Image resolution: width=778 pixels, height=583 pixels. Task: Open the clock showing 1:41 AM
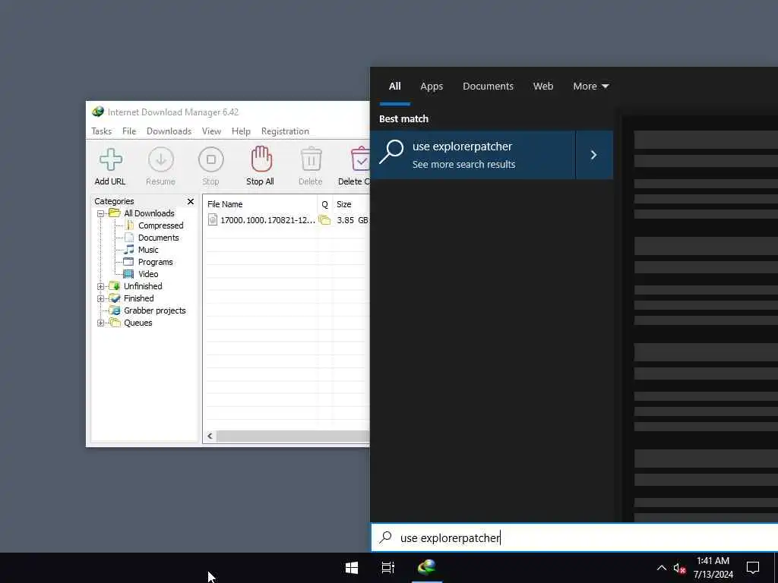point(713,568)
